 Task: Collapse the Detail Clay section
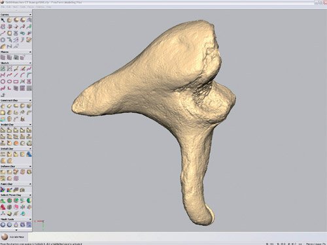pos(30,149)
